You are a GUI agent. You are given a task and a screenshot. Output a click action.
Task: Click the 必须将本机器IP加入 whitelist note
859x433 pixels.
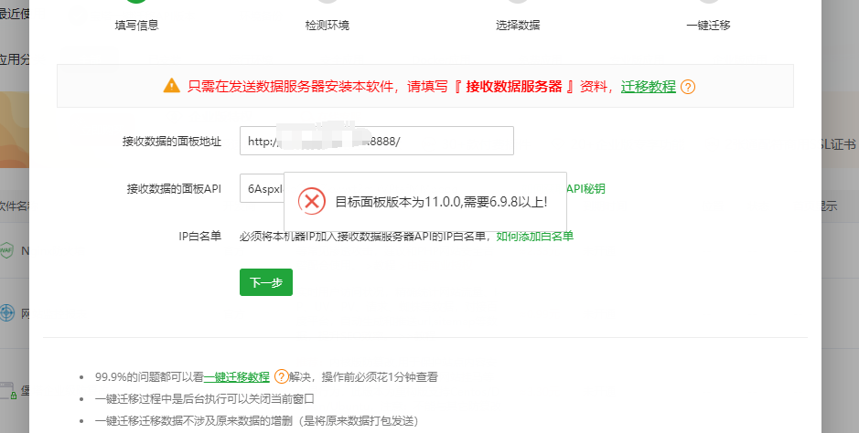[x=364, y=237]
